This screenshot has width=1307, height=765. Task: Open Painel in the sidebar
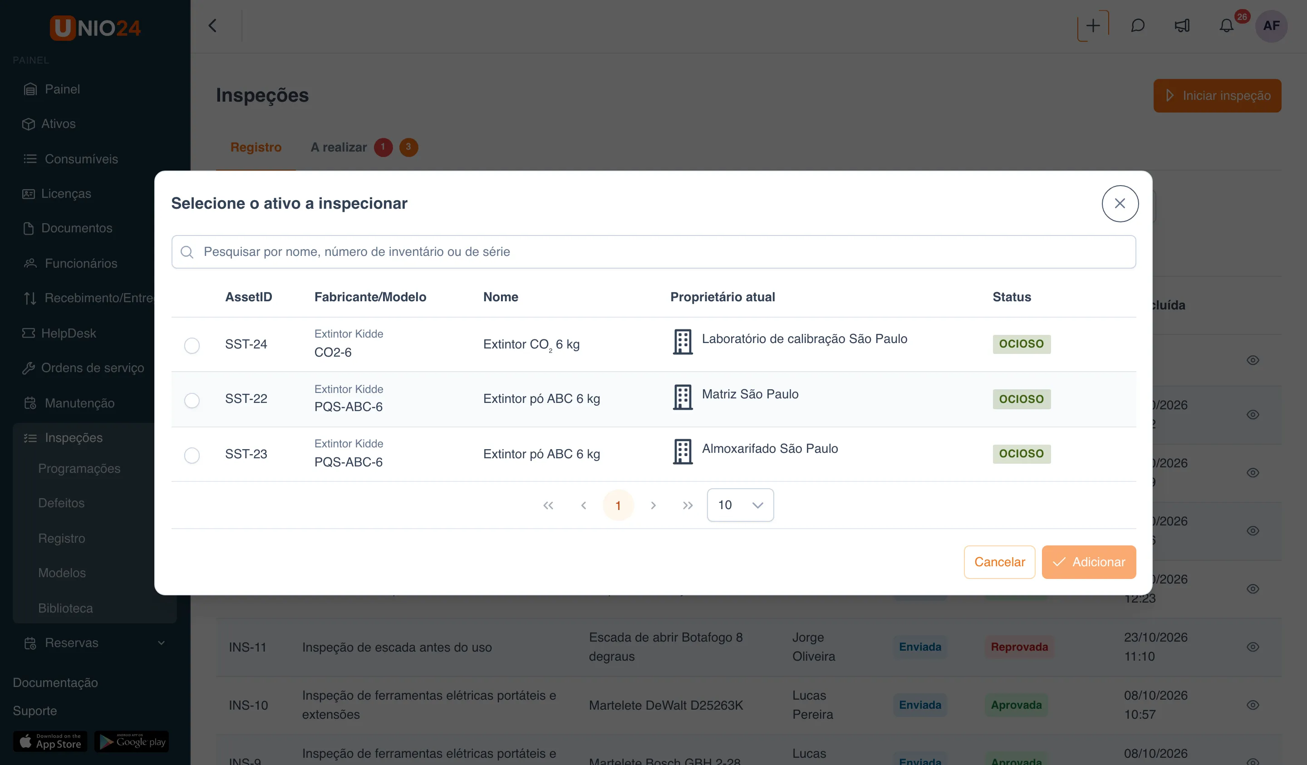pyautogui.click(x=52, y=89)
